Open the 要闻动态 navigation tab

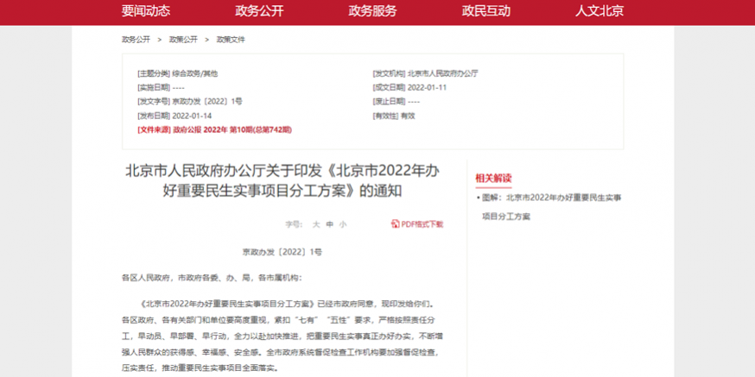click(145, 11)
